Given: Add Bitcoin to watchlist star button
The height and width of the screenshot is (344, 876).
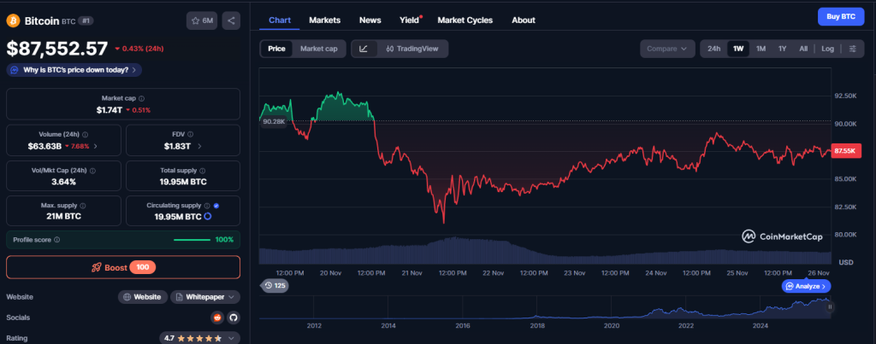Looking at the screenshot, I should click(202, 20).
